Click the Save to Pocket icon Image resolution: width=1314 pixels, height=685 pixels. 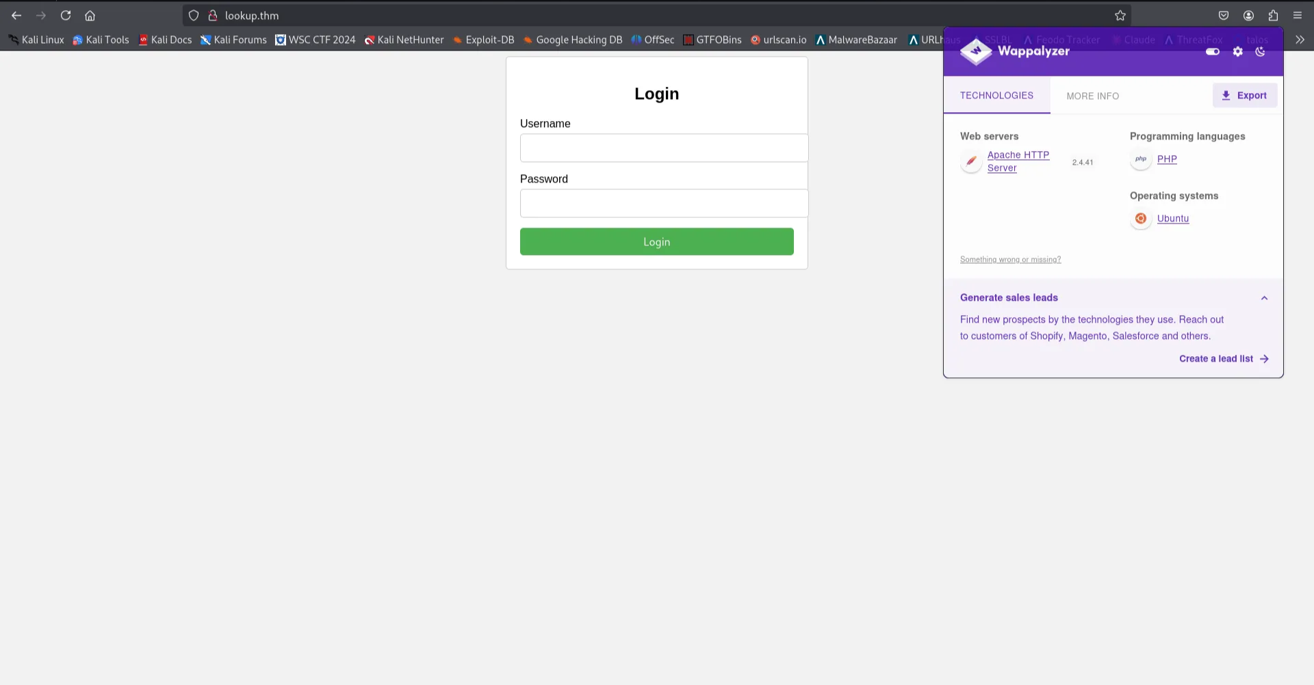(1224, 15)
